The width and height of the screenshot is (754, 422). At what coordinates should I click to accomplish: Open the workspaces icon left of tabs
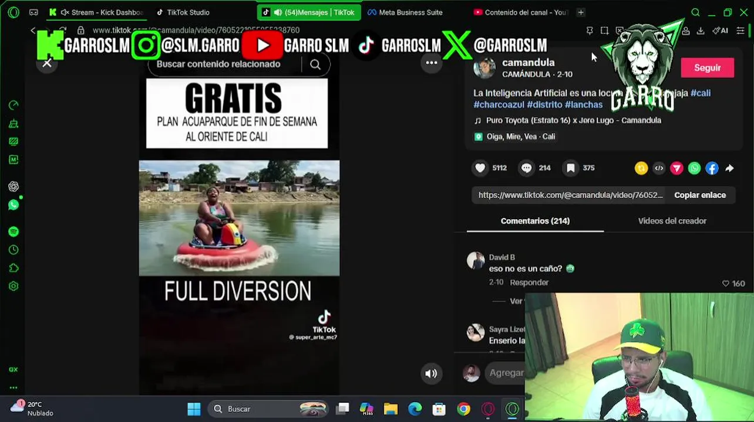point(33,12)
